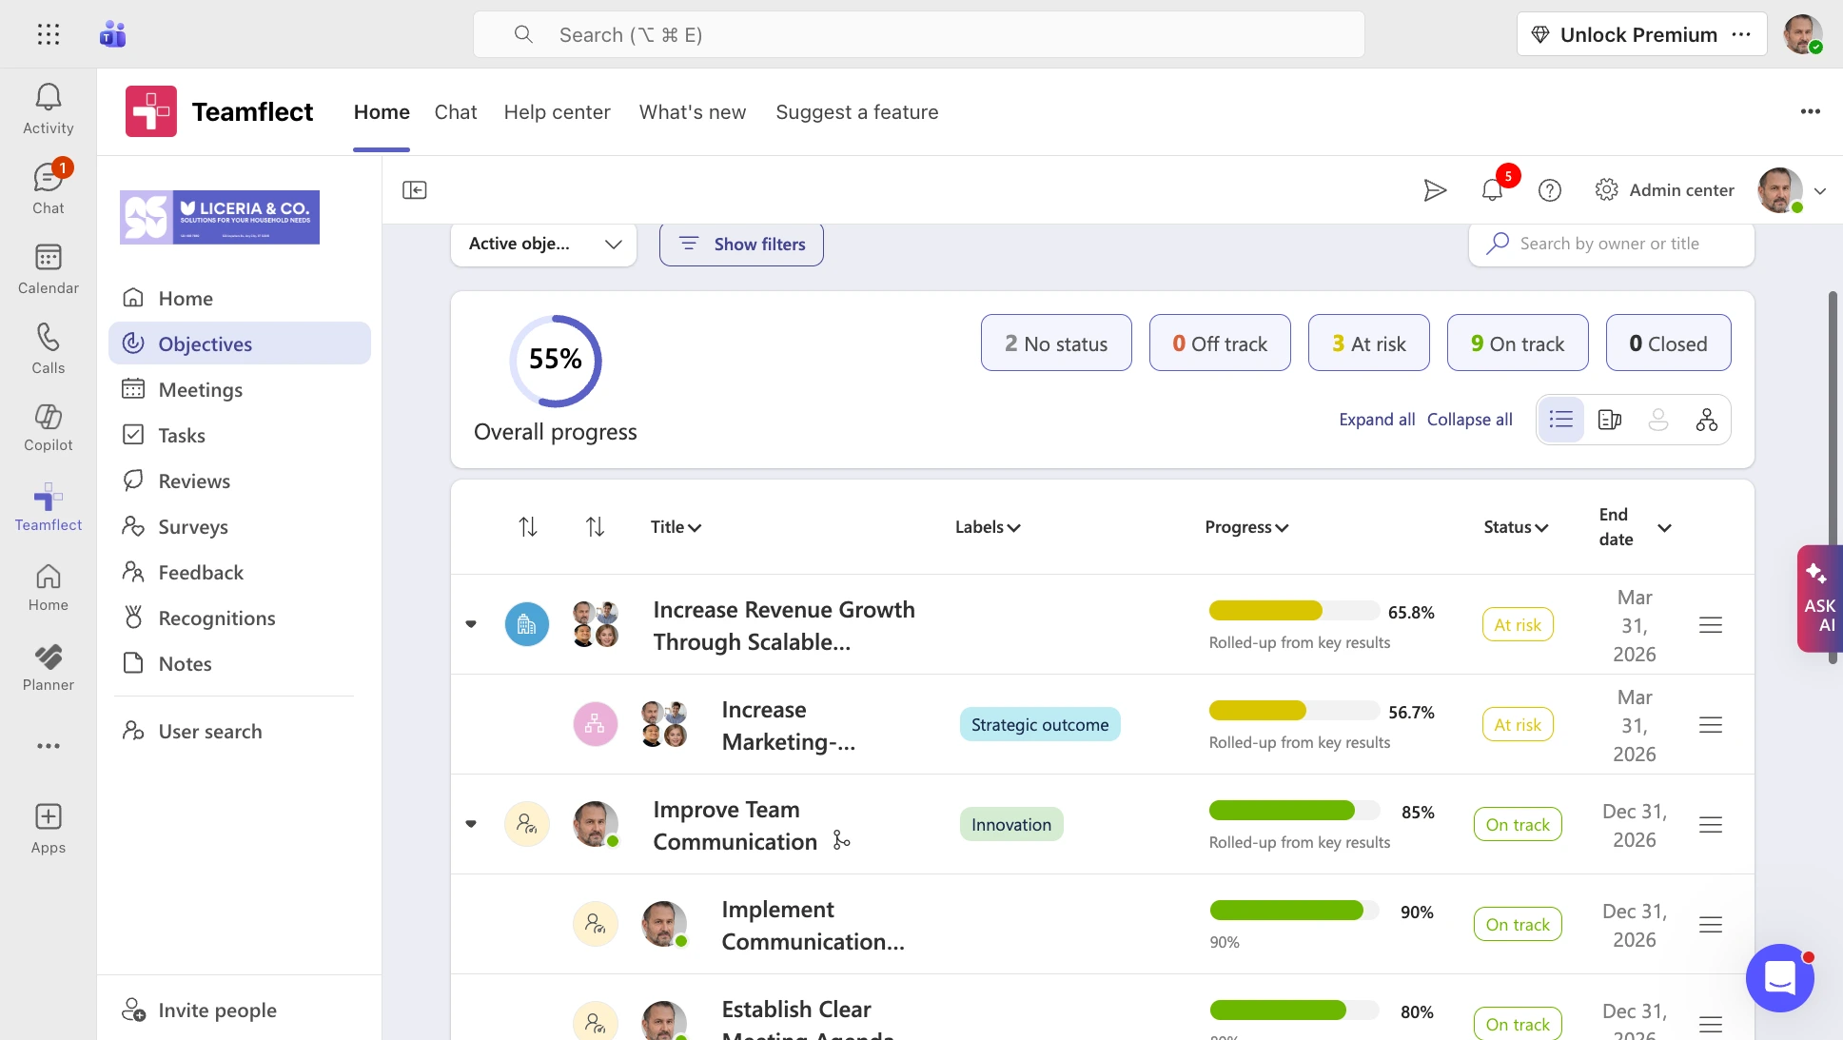Screen dimensions: 1843x1040
Task: Collapse the Improve Team Communication objective
Action: coord(471,824)
